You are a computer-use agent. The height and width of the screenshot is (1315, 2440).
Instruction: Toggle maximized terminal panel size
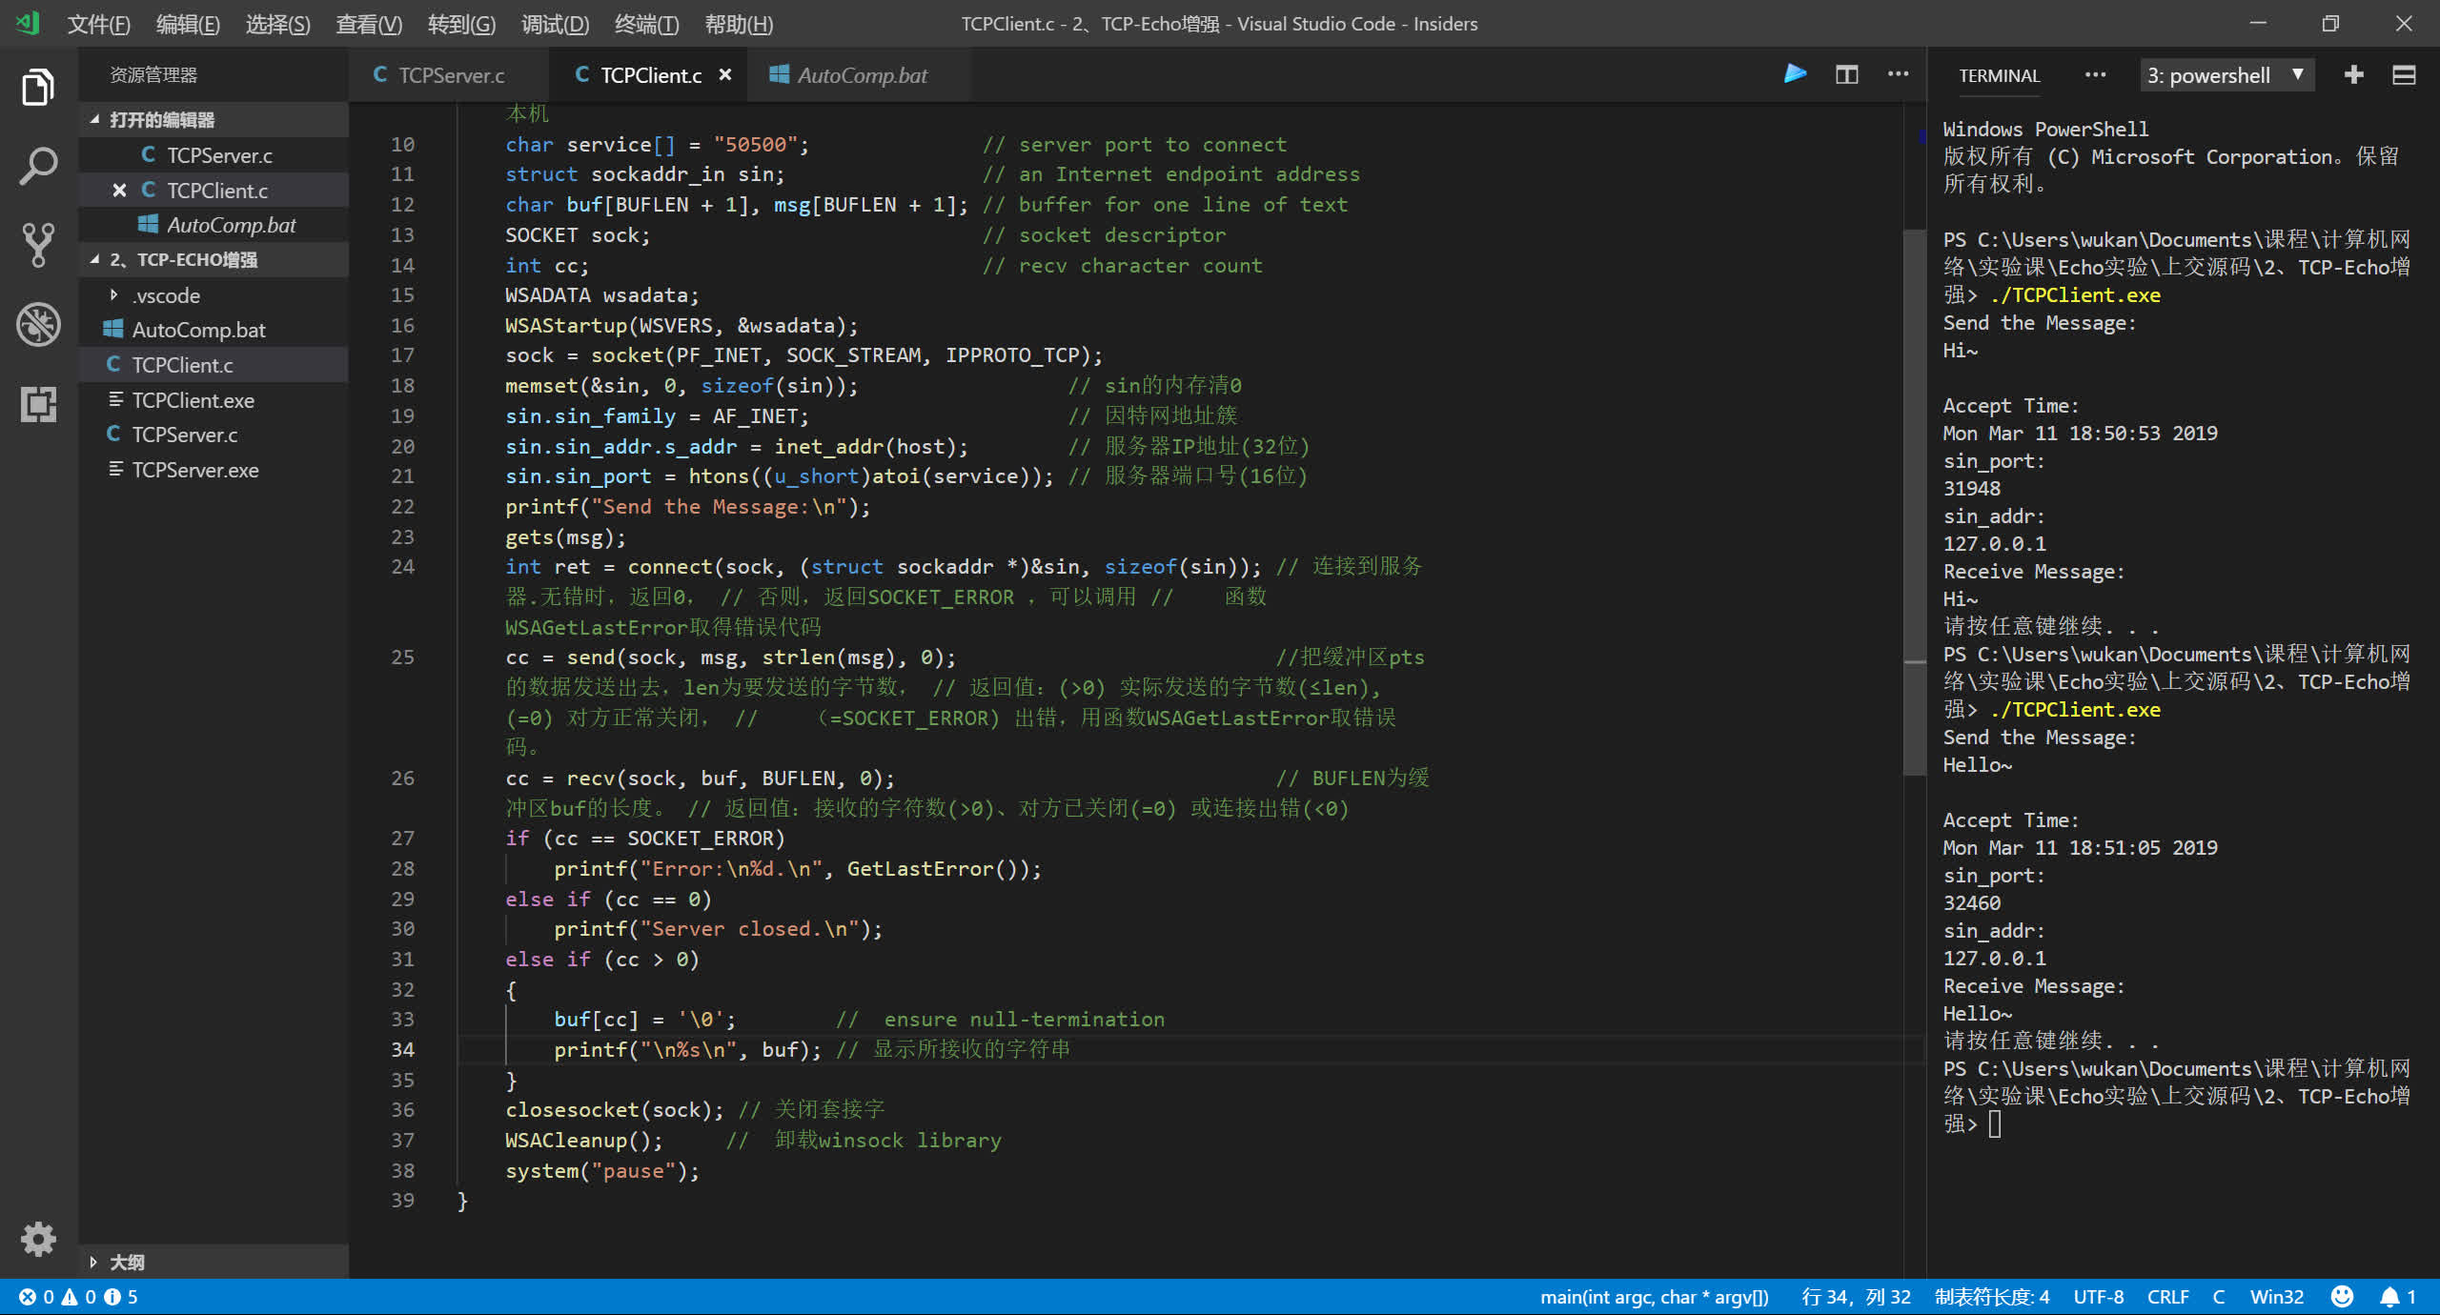point(2404,74)
